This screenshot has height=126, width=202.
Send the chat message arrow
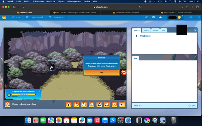pos(193,106)
